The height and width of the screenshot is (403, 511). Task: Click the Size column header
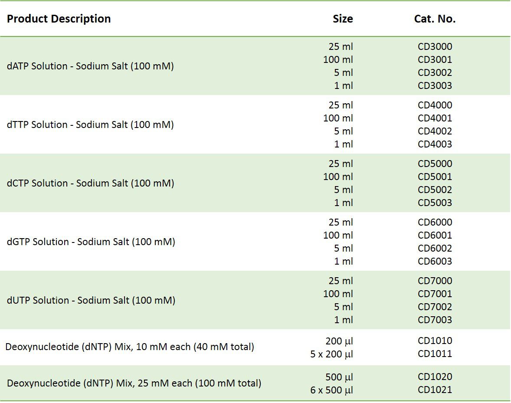point(343,19)
